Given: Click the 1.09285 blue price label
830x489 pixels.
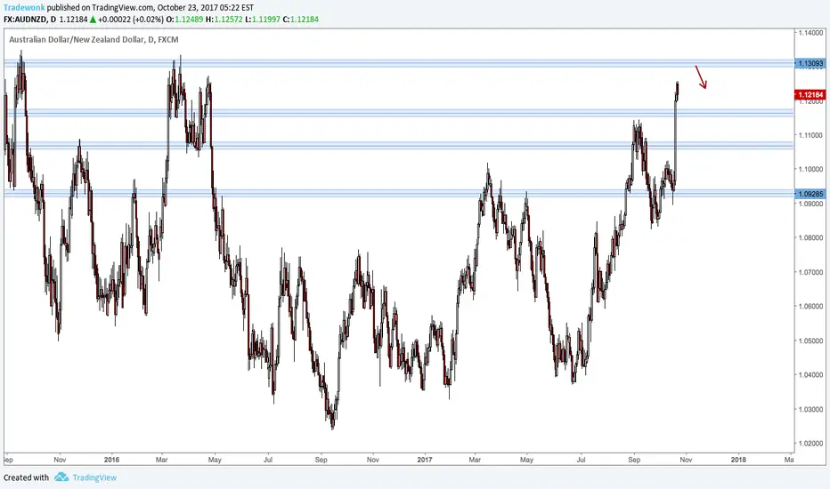Looking at the screenshot, I should click(x=810, y=194).
